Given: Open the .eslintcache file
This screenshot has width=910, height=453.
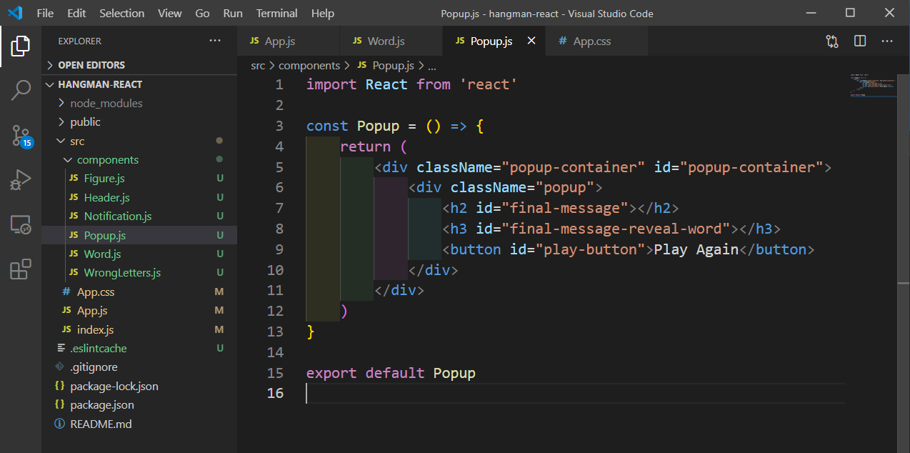Looking at the screenshot, I should point(139,349).
